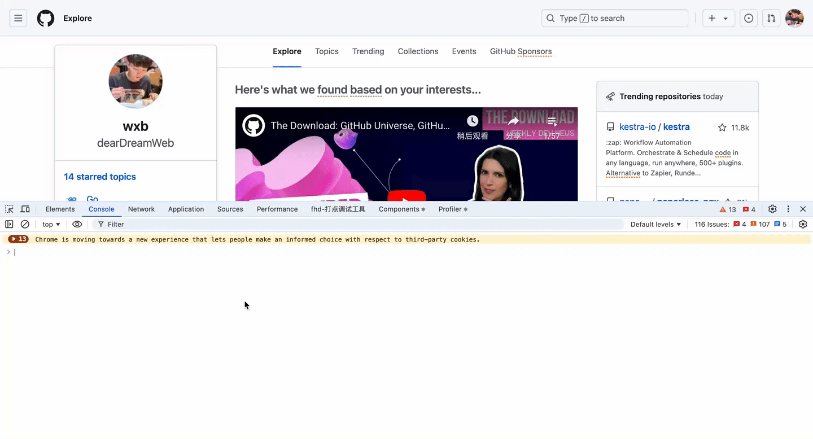Open the Default levels dropdown
Image resolution: width=813 pixels, height=439 pixels.
(x=655, y=224)
